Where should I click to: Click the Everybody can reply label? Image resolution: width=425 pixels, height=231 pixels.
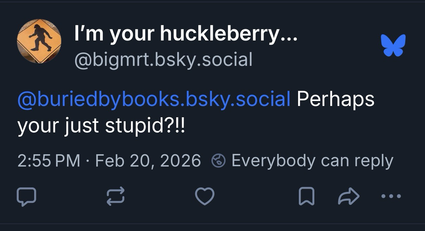(x=312, y=161)
